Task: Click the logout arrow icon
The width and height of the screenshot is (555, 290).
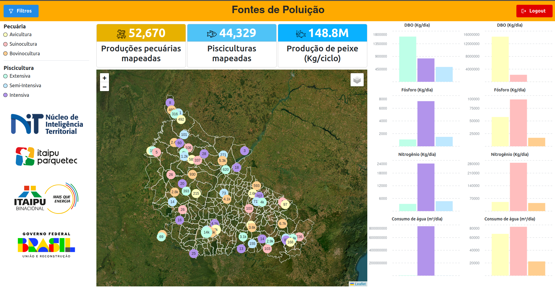Action: (x=524, y=11)
